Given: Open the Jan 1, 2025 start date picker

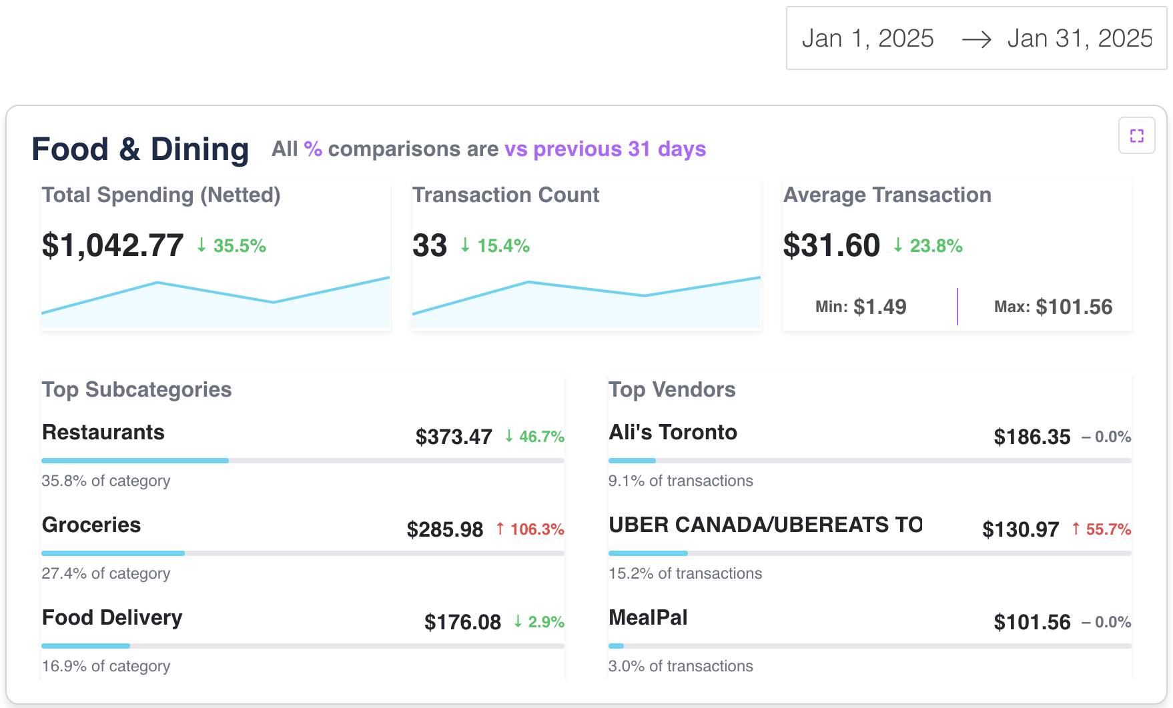Looking at the screenshot, I should [x=868, y=39].
